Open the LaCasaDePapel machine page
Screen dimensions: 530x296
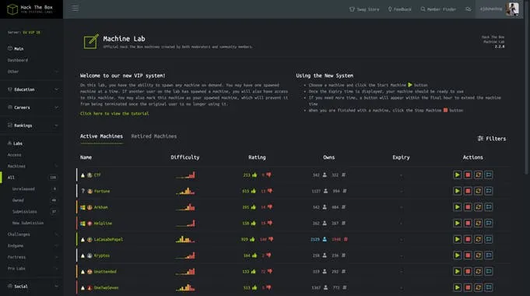(x=108, y=239)
